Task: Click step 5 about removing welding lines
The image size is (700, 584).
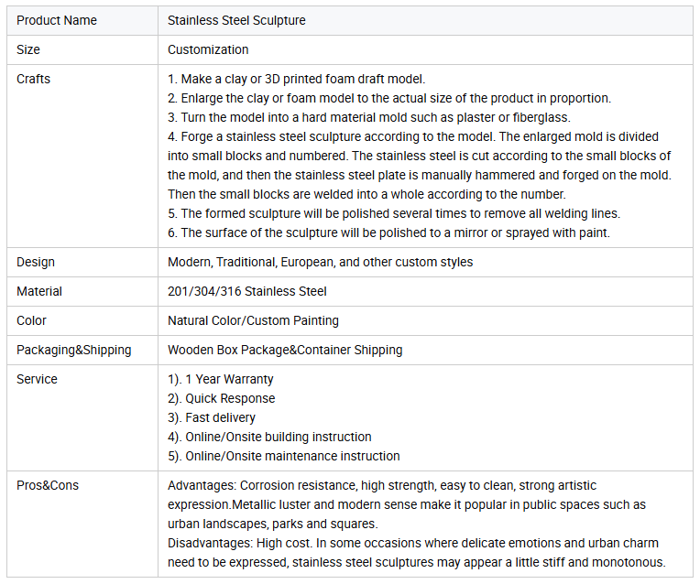Action: click(394, 213)
